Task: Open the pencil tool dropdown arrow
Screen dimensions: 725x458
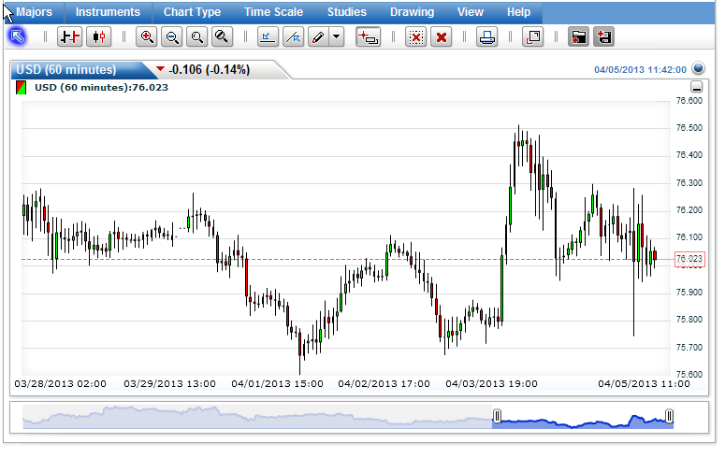Action: tap(337, 36)
